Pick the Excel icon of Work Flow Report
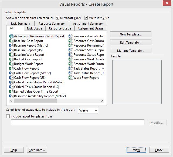This screenshot has width=173, height=157. tap(71, 78)
